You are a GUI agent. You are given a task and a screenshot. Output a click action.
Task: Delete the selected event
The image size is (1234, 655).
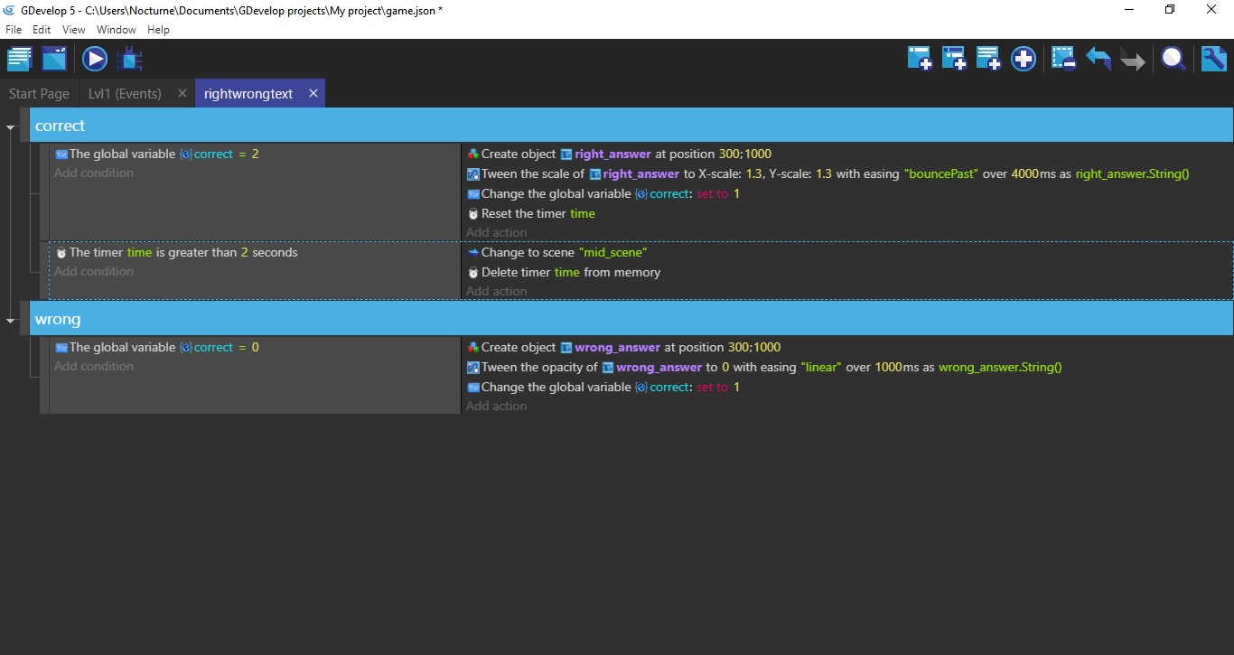point(1063,58)
